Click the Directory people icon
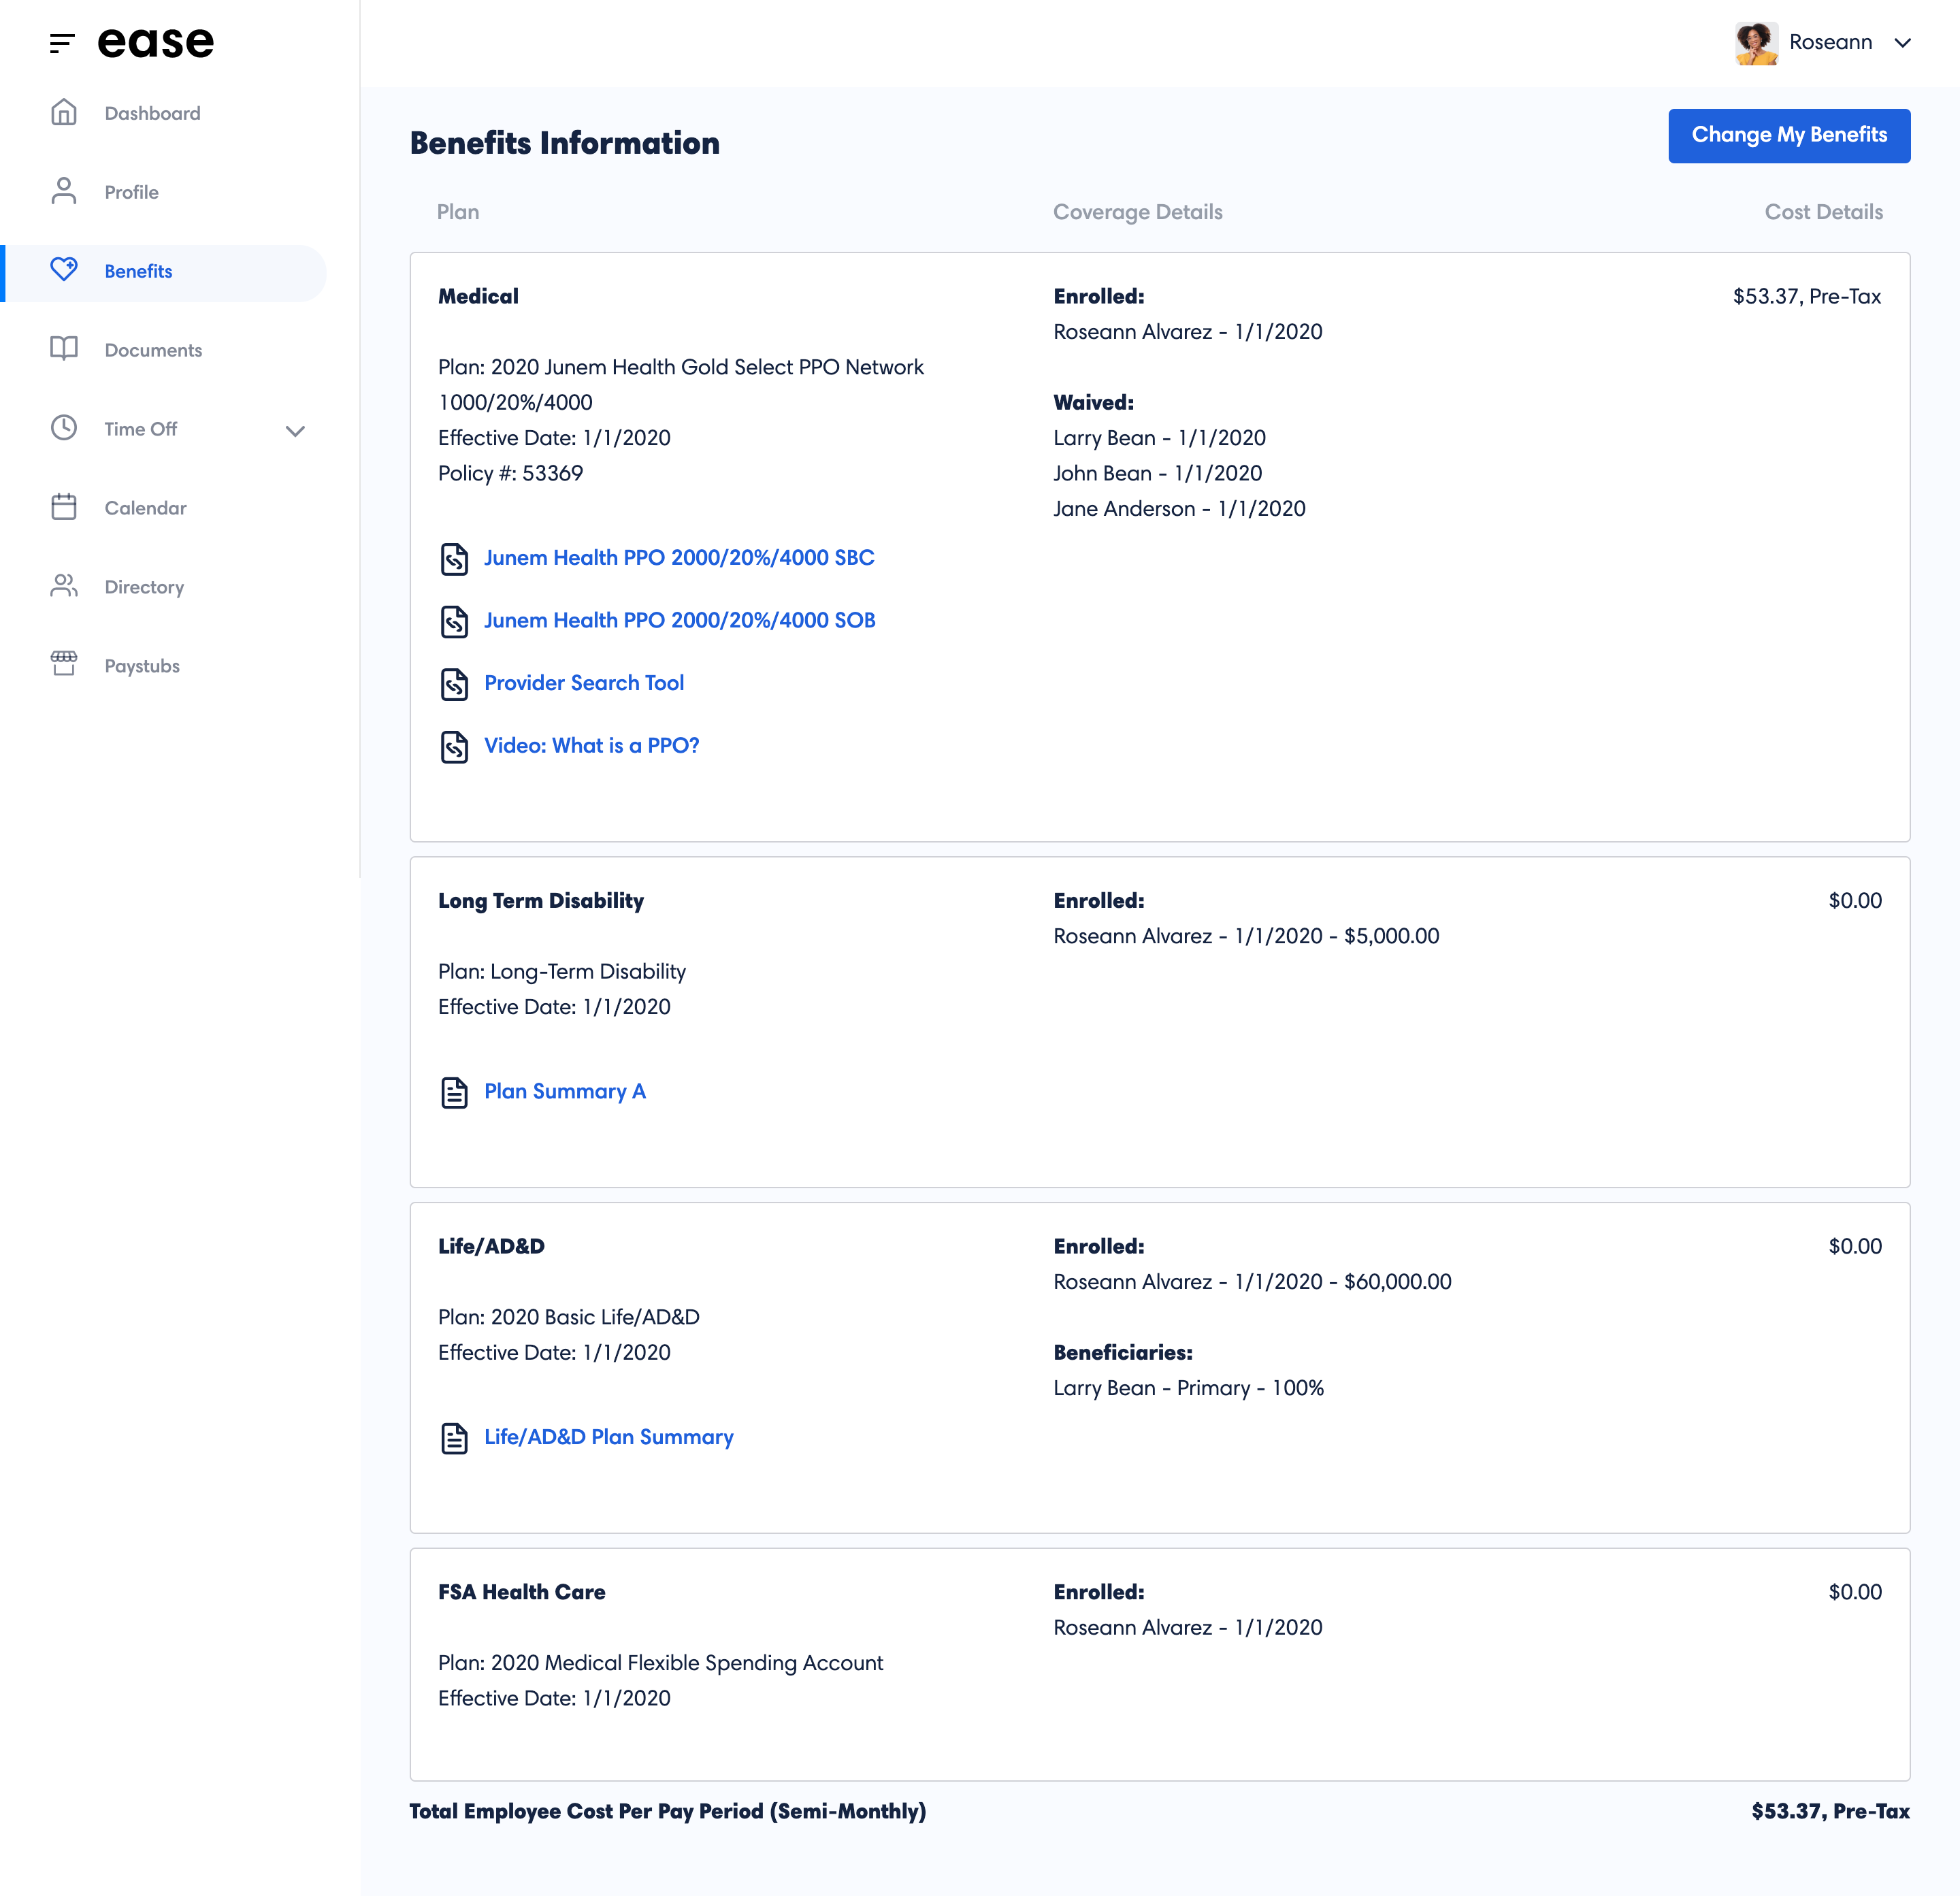This screenshot has width=1960, height=1896. 64,586
